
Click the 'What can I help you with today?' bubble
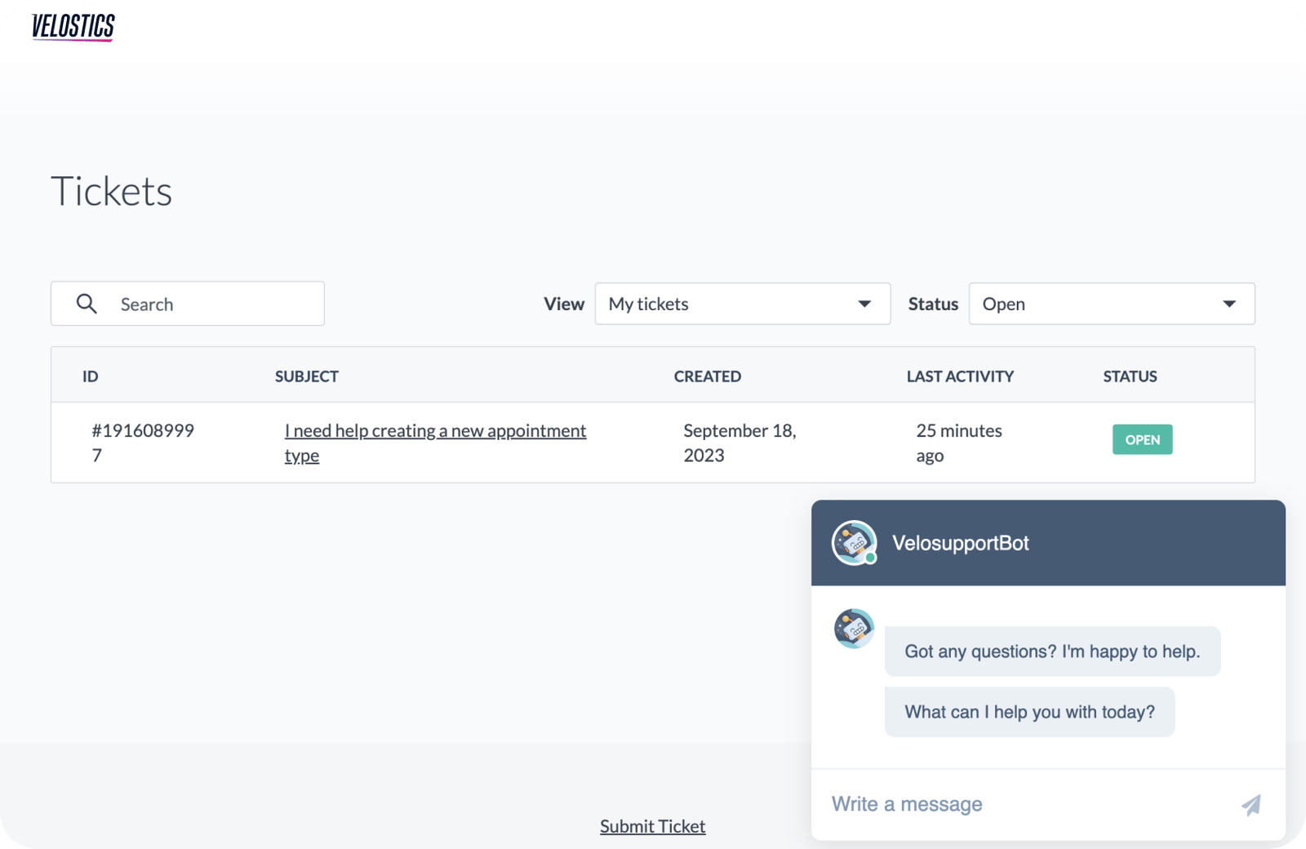(x=1029, y=711)
